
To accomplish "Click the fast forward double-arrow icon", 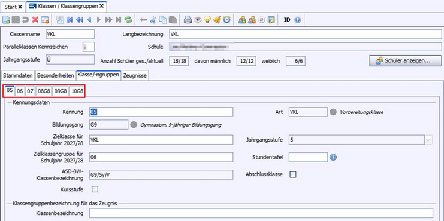I will (x=108, y=20).
